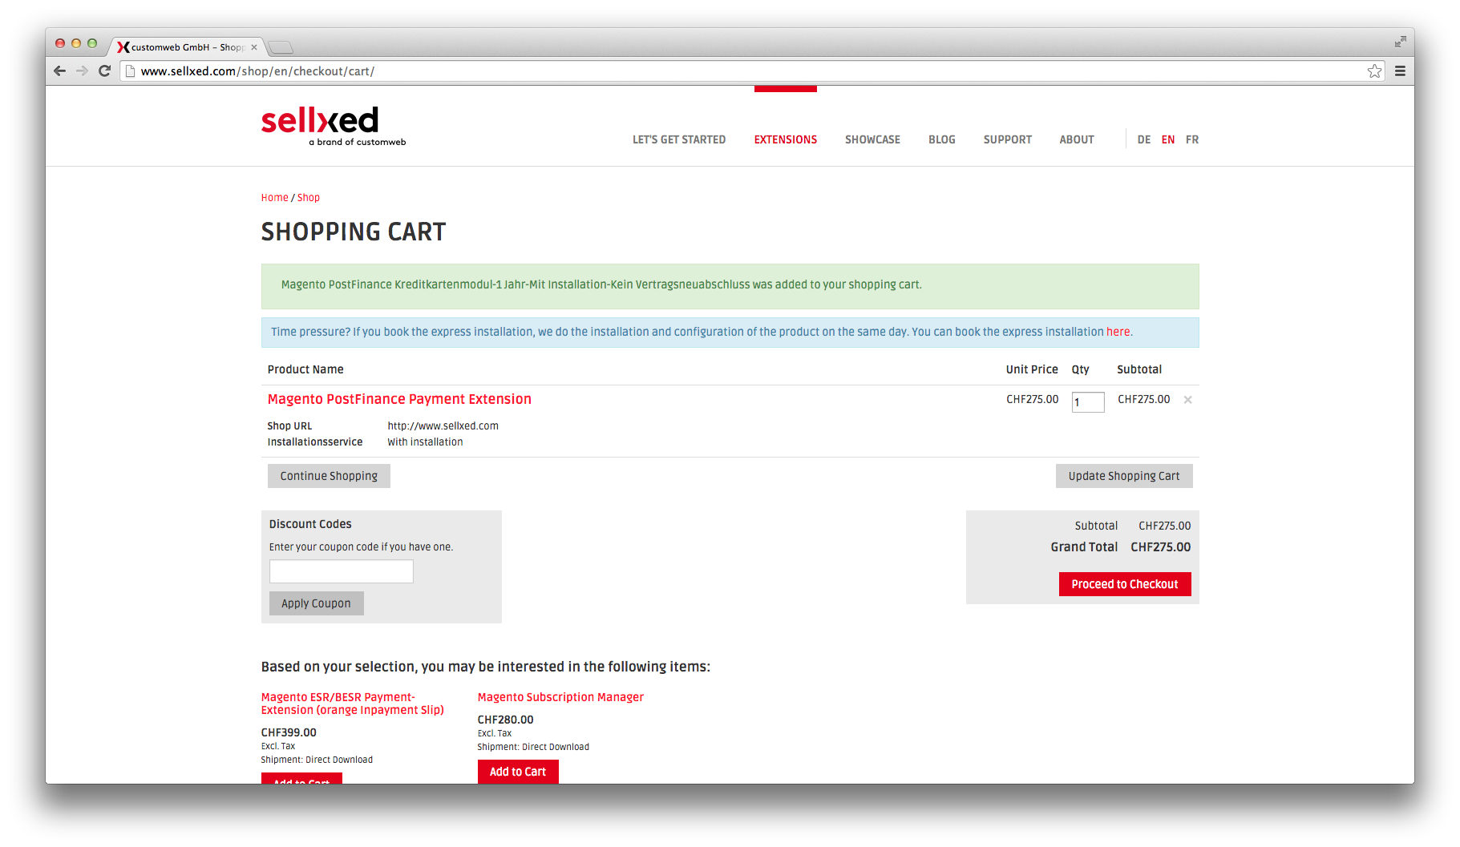Screen dimensions: 1460x847
Task: Bookmark page using the star icon
Action: [1374, 71]
